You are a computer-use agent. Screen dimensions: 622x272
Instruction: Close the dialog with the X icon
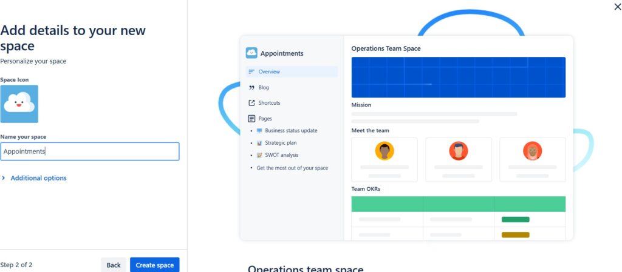coord(618,7)
